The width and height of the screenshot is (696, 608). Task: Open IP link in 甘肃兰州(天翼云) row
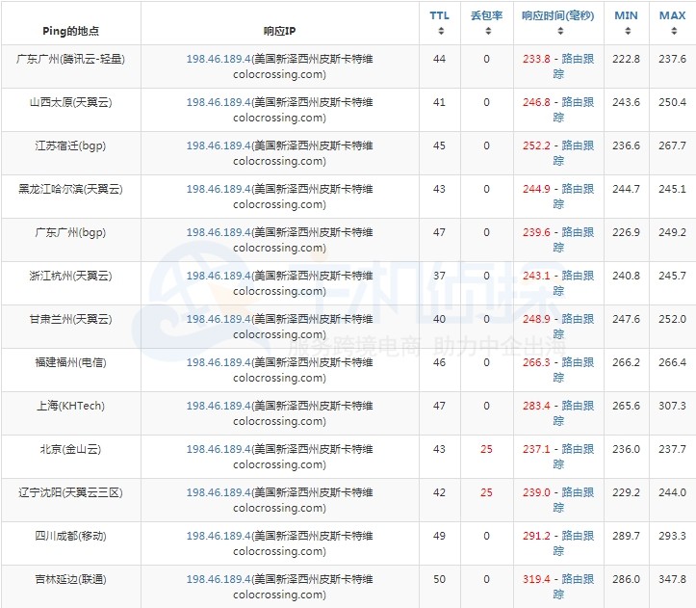pos(219,319)
